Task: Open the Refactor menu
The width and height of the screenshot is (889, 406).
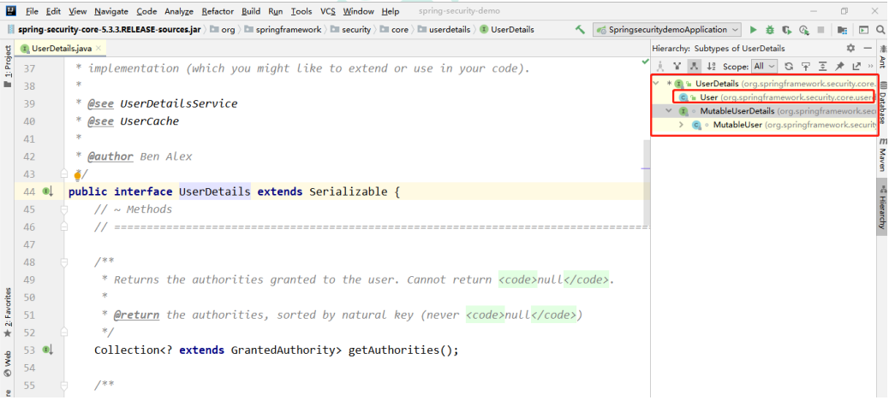Action: click(x=218, y=11)
